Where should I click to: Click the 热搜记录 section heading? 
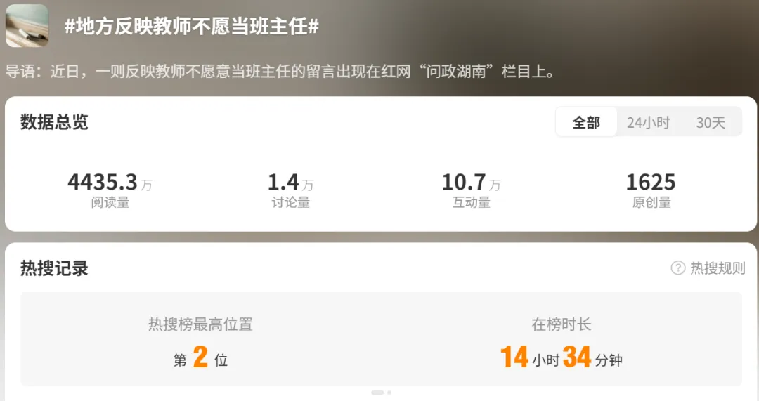coord(54,268)
